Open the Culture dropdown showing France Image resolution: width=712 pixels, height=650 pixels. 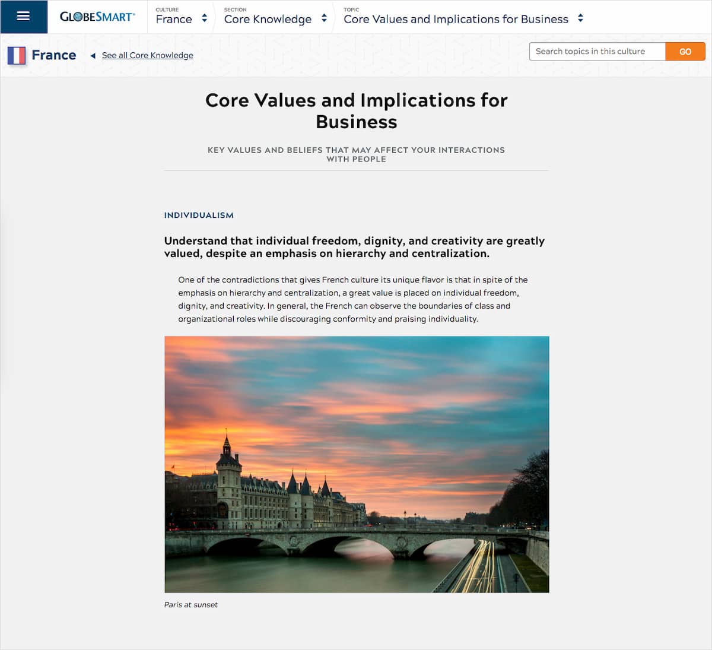pyautogui.click(x=174, y=19)
